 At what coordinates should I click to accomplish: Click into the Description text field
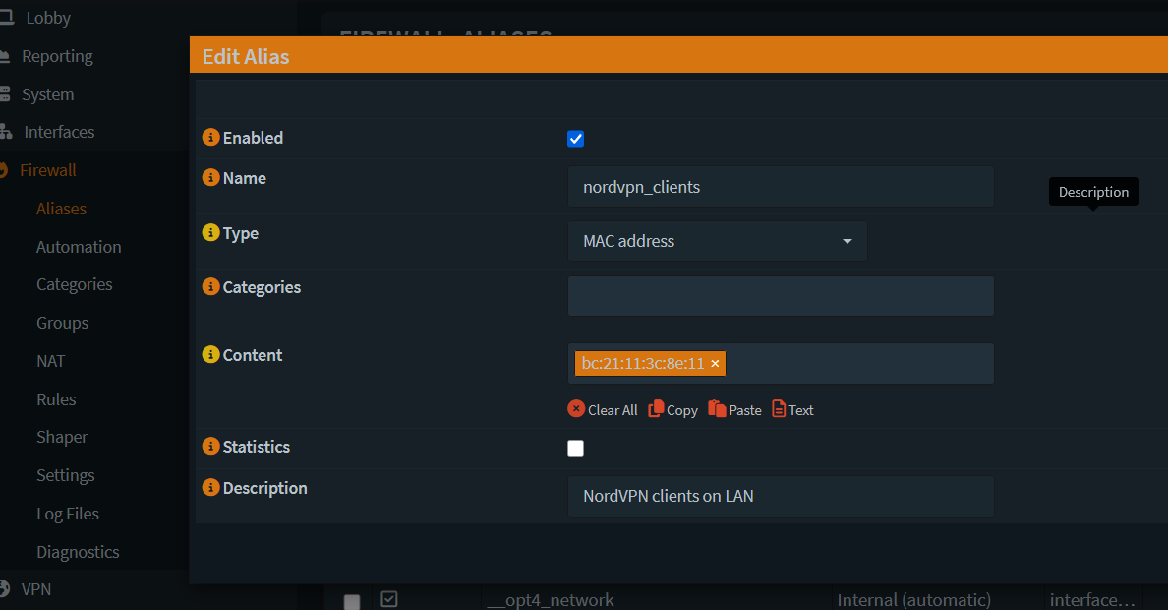781,497
